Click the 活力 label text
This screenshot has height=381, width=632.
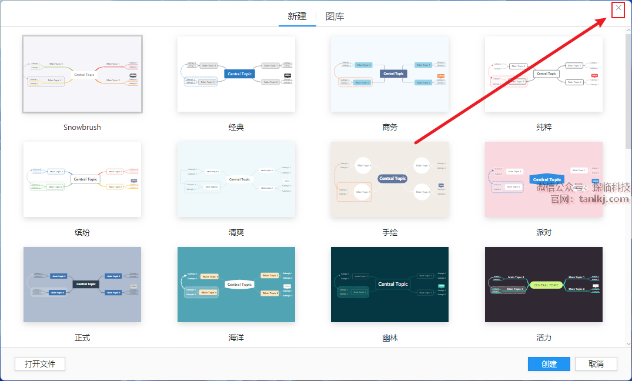[544, 338]
